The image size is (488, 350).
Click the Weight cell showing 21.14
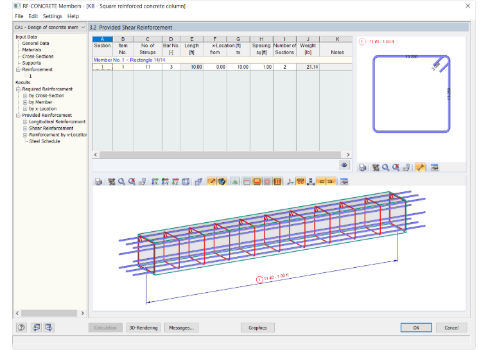[x=308, y=67]
